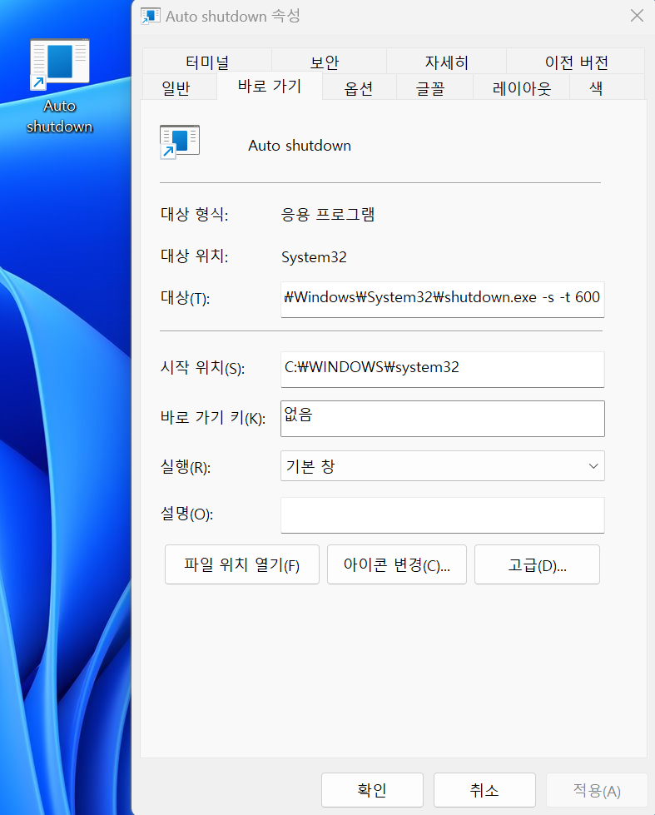Image resolution: width=655 pixels, height=815 pixels.
Task: Expand the 실행(R) 기본 창 dropdown
Action: (x=443, y=465)
